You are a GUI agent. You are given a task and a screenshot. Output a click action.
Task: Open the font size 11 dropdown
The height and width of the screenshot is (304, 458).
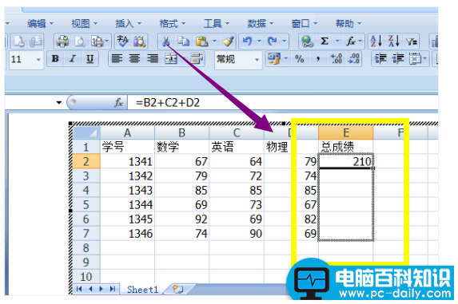coord(38,60)
